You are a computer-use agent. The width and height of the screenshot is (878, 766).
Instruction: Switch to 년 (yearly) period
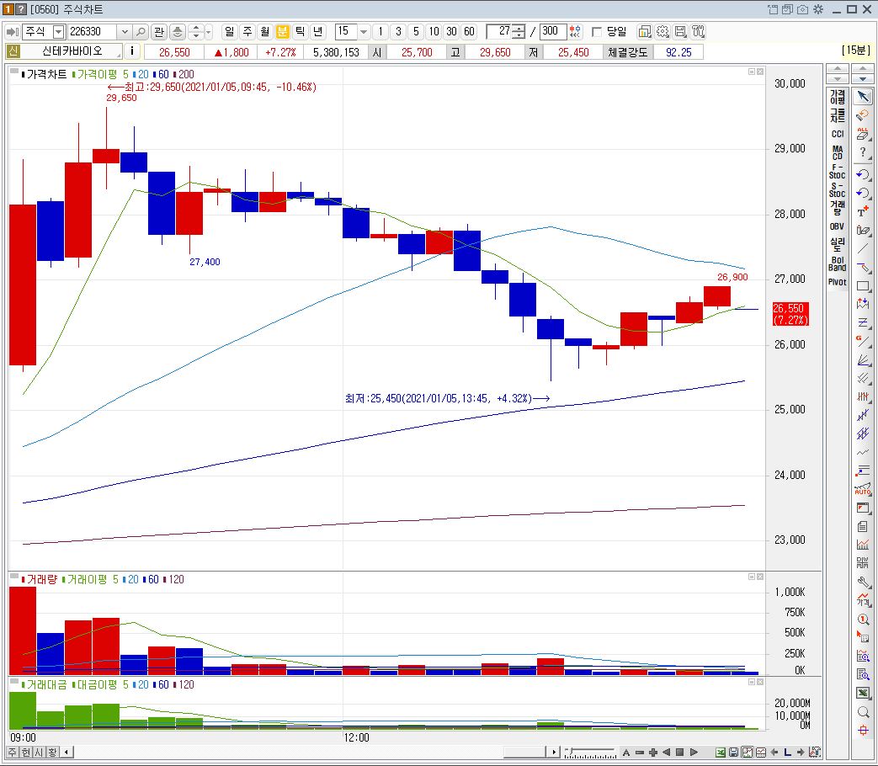click(317, 32)
